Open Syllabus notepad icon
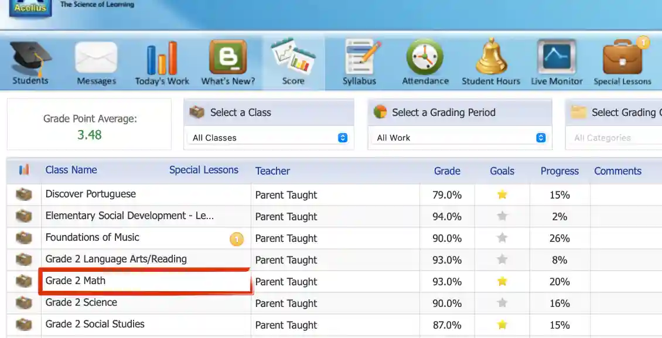 [x=359, y=59]
